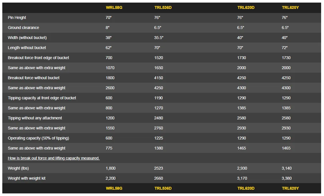This screenshot has width=324, height=196.
Task: Select the TRL536D header at top
Action: coord(163,8)
